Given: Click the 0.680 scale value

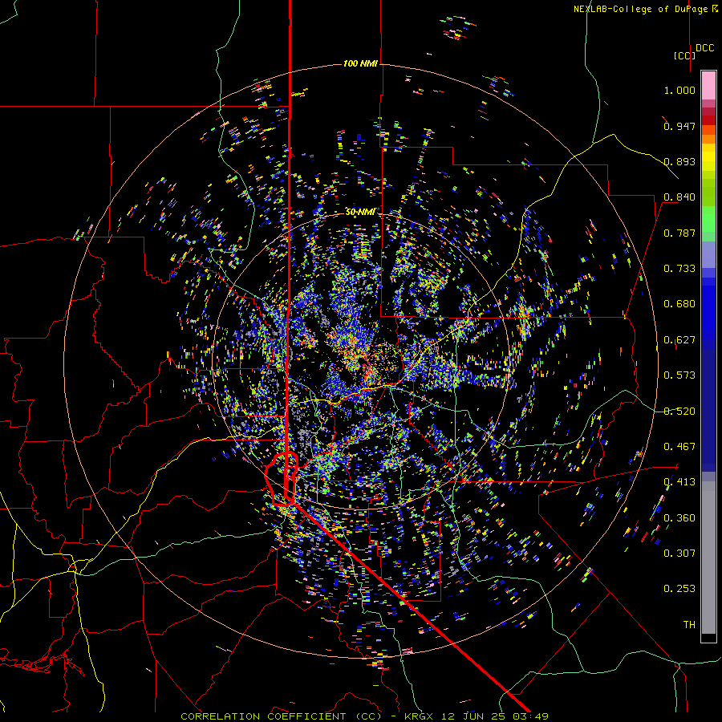Looking at the screenshot, I should point(679,304).
